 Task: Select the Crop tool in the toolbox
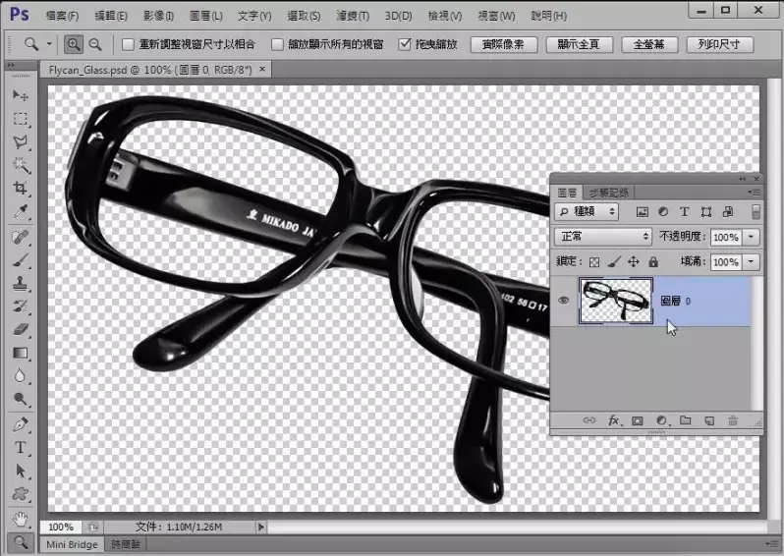(20, 188)
